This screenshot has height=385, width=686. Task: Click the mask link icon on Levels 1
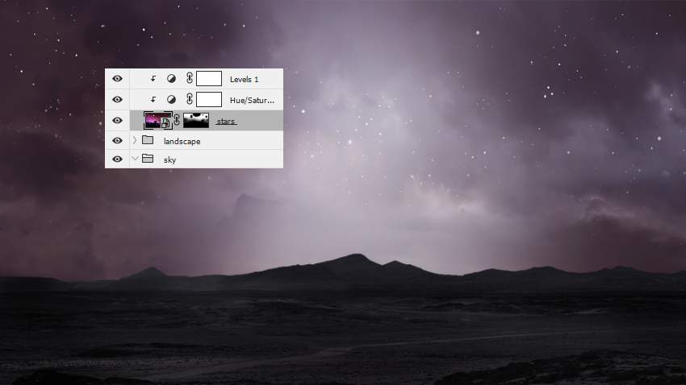coord(190,78)
